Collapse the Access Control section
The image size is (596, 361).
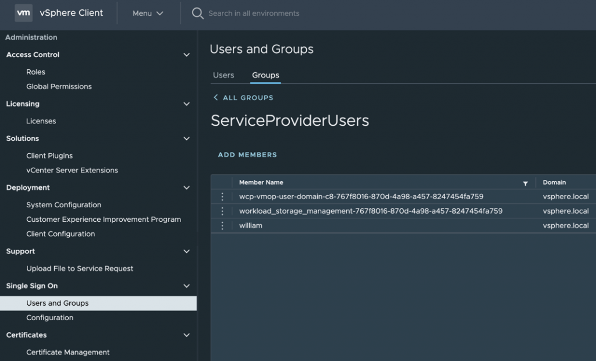[x=186, y=55]
